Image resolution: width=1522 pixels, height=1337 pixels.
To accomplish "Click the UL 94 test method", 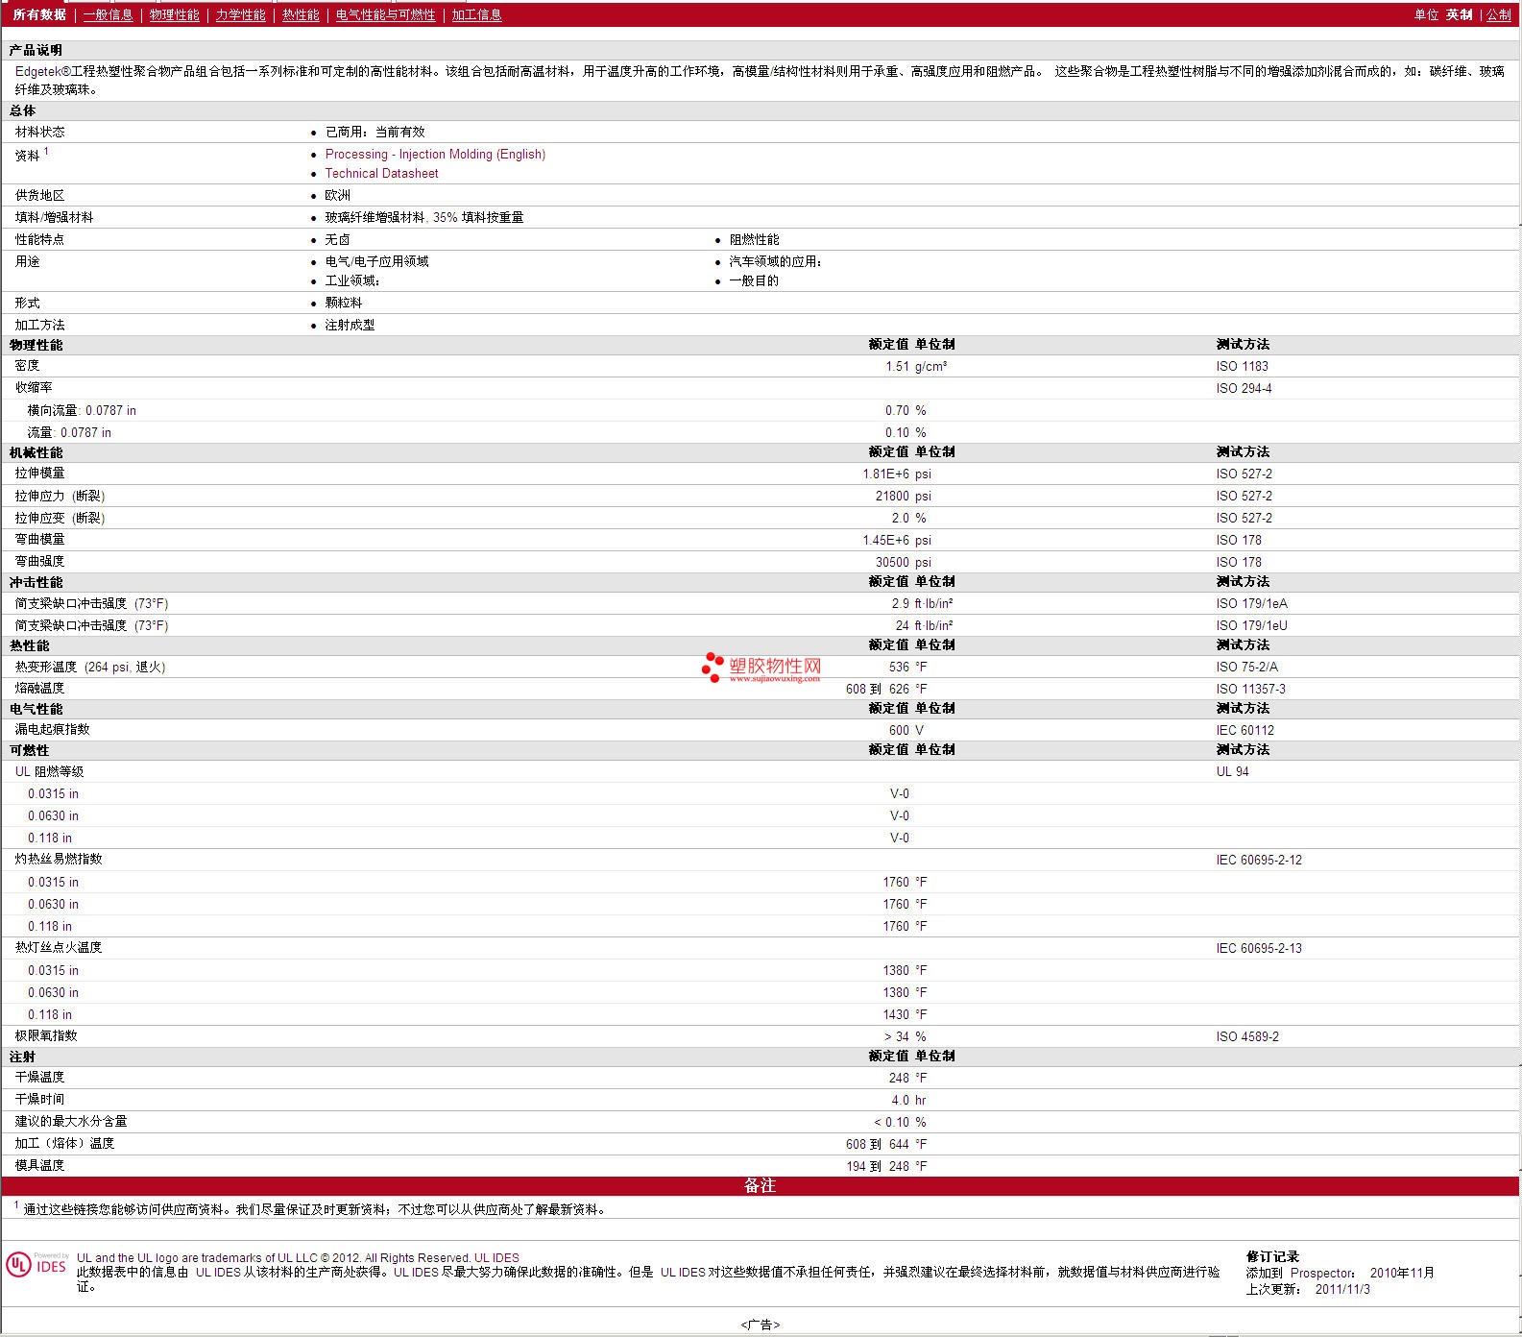I will (1232, 772).
